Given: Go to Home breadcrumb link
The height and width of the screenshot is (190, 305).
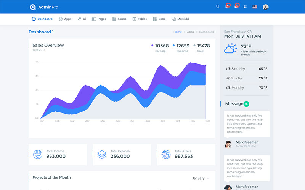Looking at the screenshot, I should pyautogui.click(x=178, y=32).
